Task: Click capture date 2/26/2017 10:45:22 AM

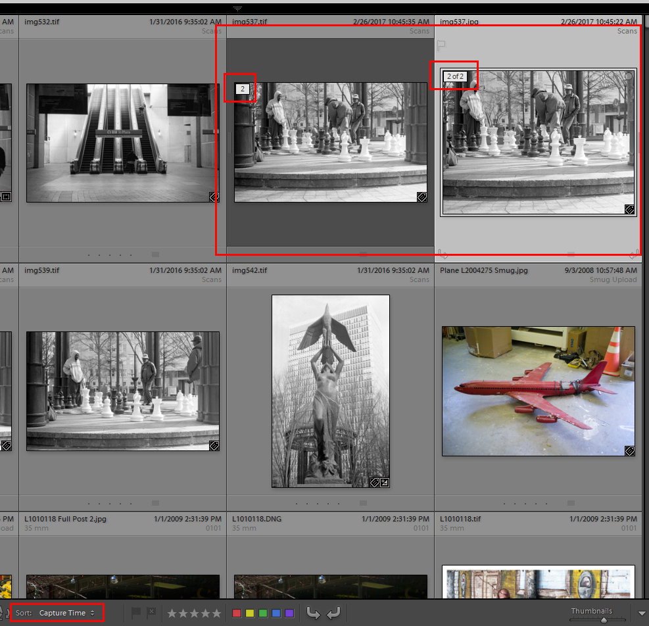Action: click(x=599, y=22)
